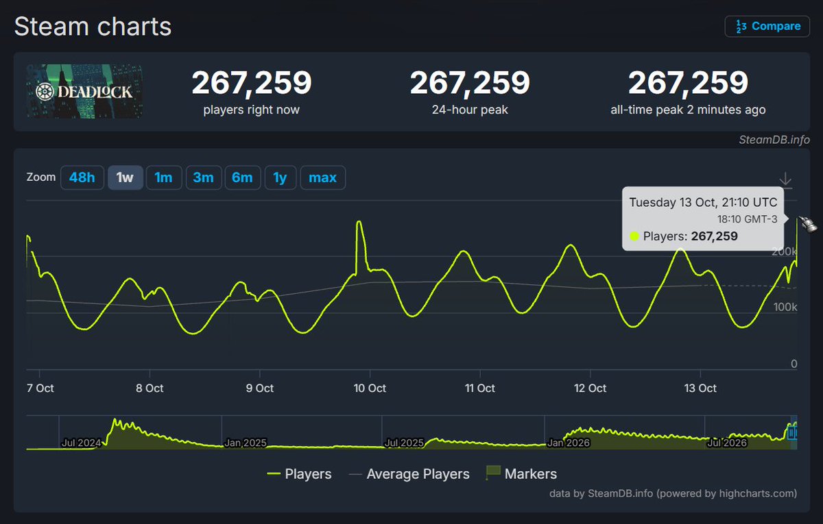Click the 12 Oct axis label

pos(590,388)
